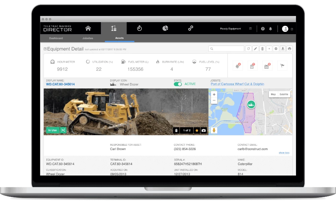This screenshot has width=336, height=201.
Task: Click the Fuel Level value 77
Action: click(208, 69)
